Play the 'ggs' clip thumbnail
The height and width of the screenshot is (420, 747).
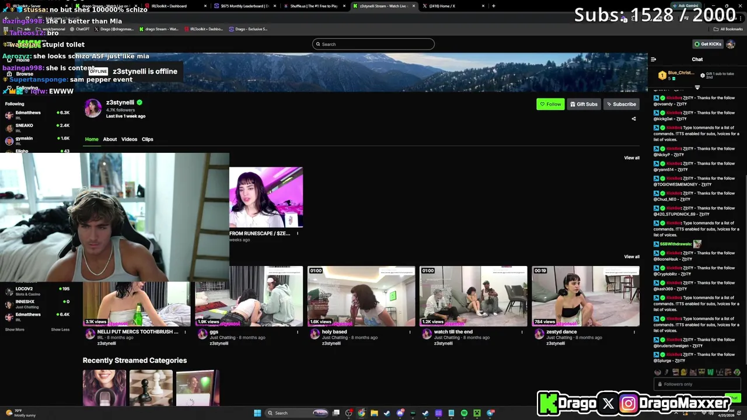tap(249, 296)
